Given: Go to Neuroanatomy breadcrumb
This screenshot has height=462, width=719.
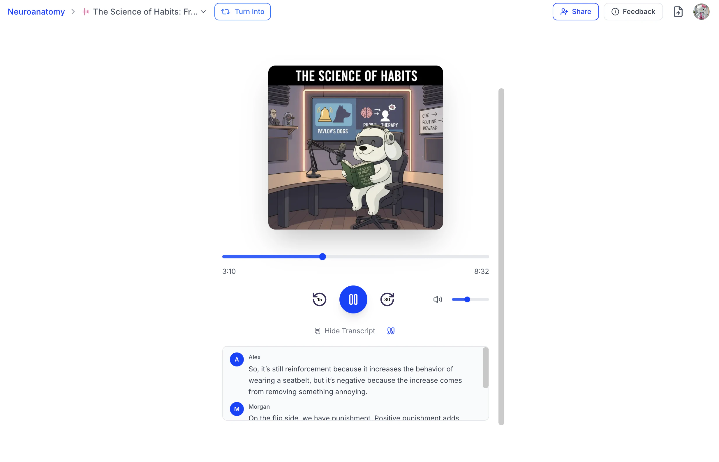Looking at the screenshot, I should tap(36, 12).
